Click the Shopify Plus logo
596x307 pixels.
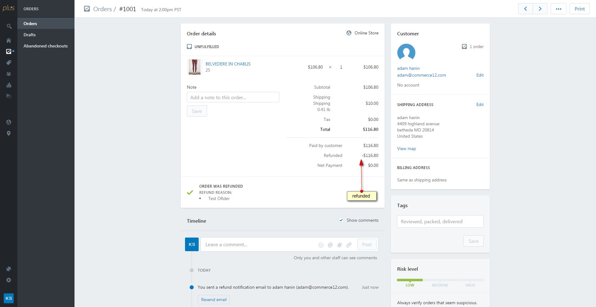point(8,8)
